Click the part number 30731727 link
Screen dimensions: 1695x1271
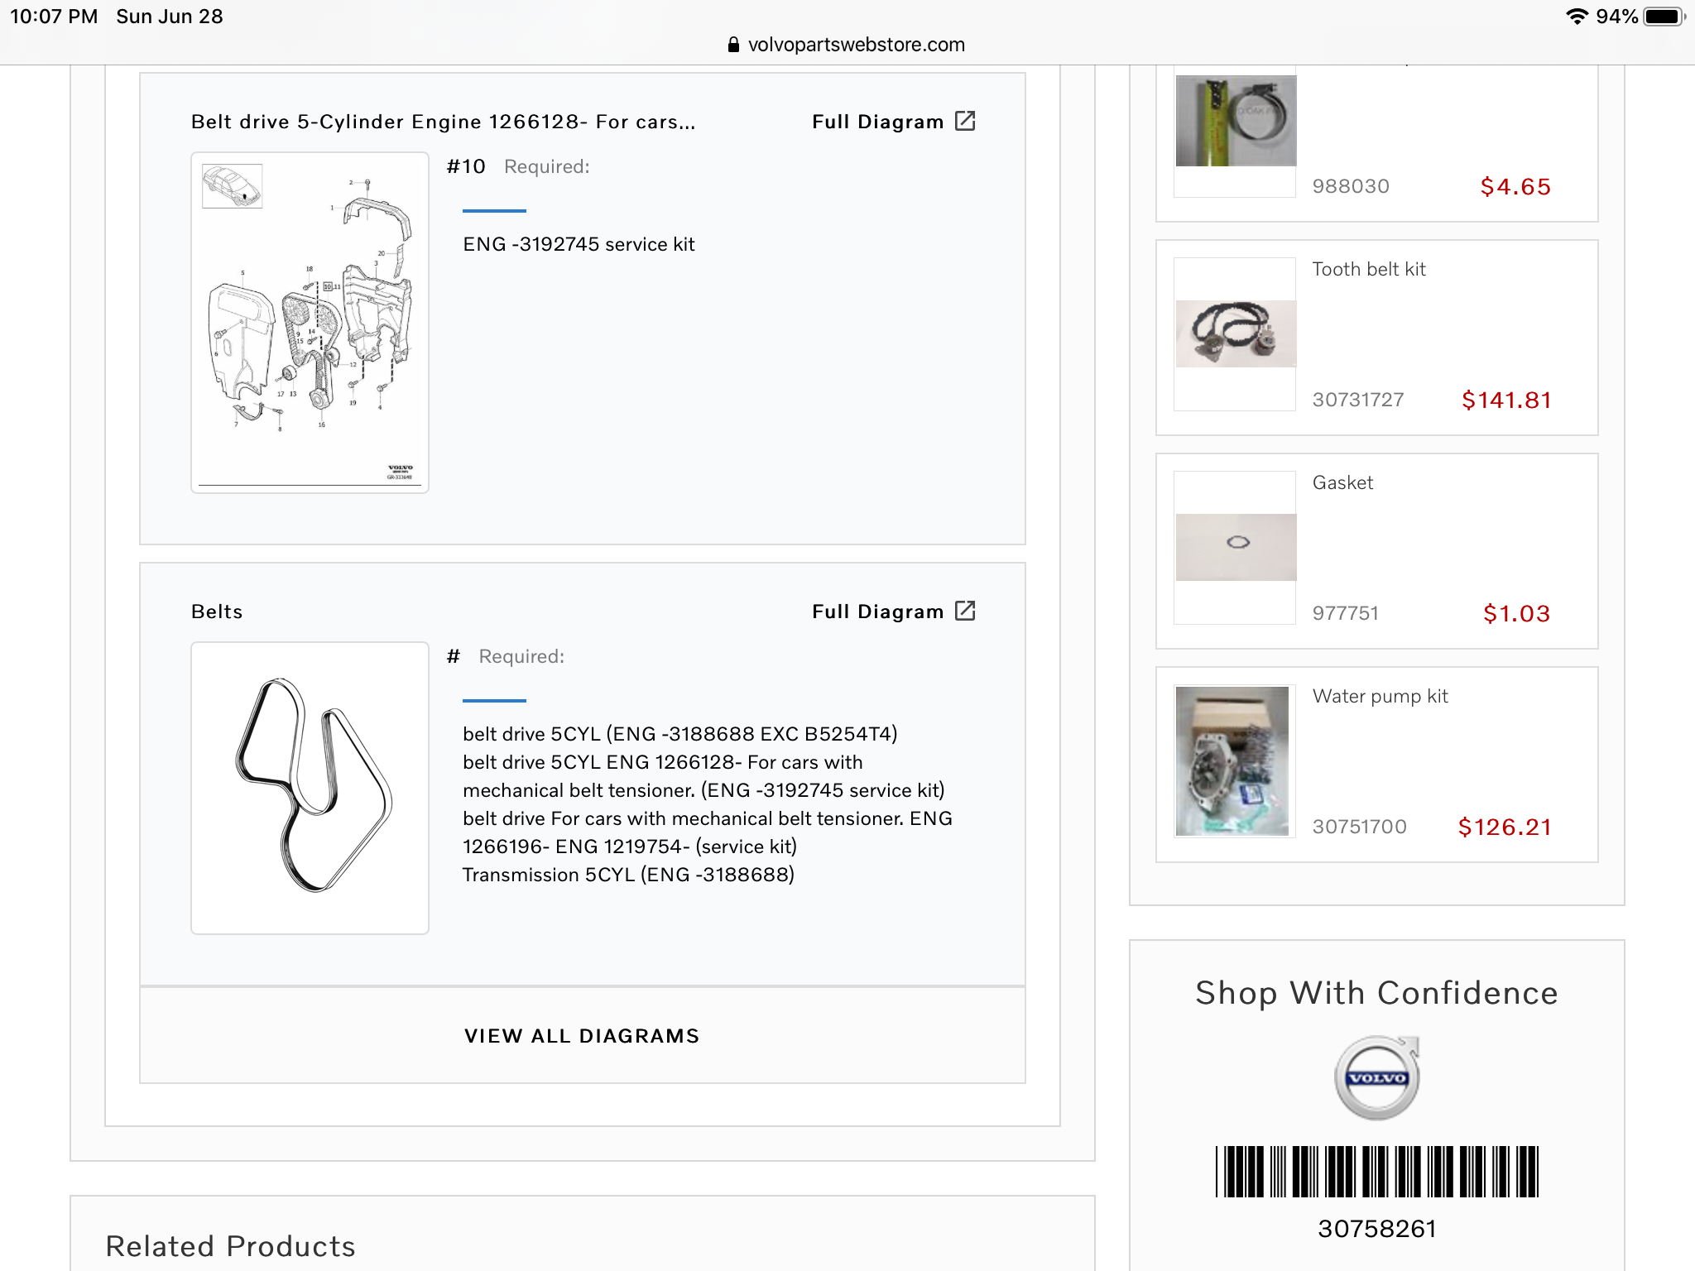pos(1358,400)
